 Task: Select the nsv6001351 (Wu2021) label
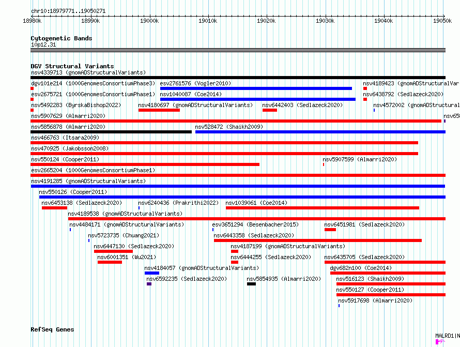pyautogui.click(x=127, y=257)
